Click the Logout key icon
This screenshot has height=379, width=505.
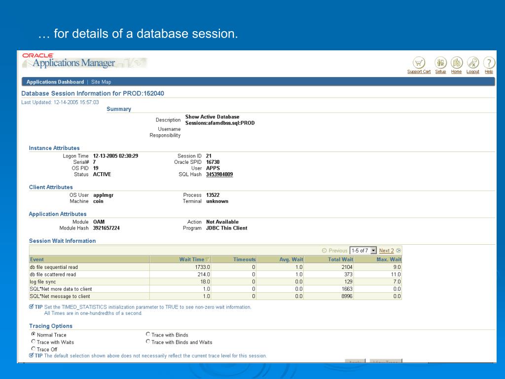[473, 63]
